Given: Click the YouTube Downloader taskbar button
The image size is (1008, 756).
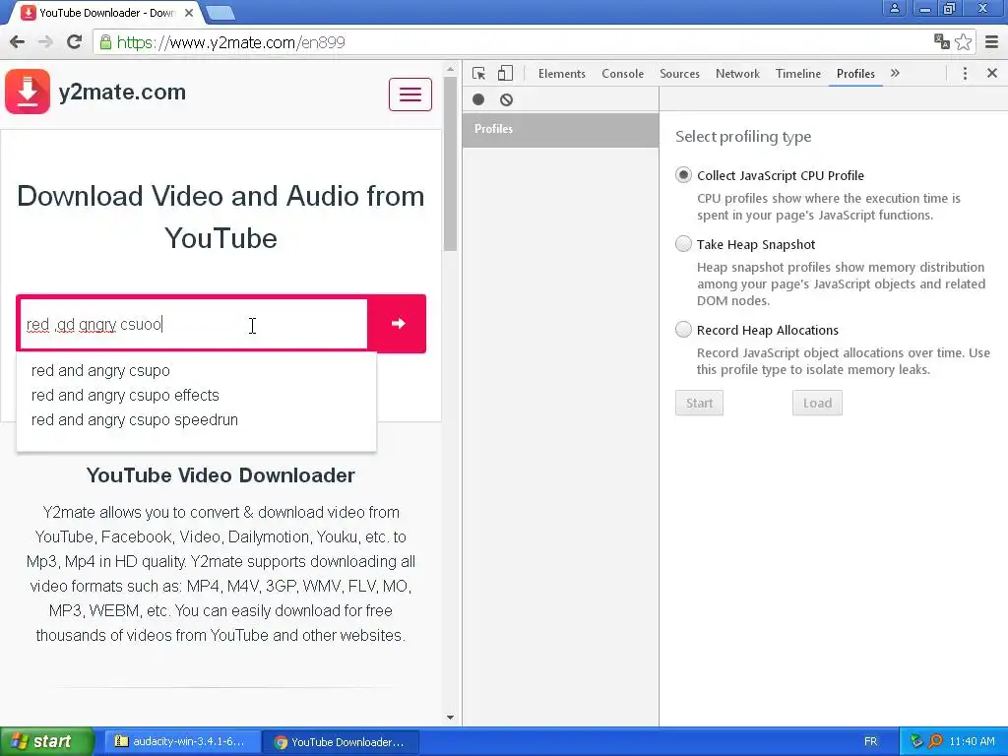Looking at the screenshot, I should (340, 742).
